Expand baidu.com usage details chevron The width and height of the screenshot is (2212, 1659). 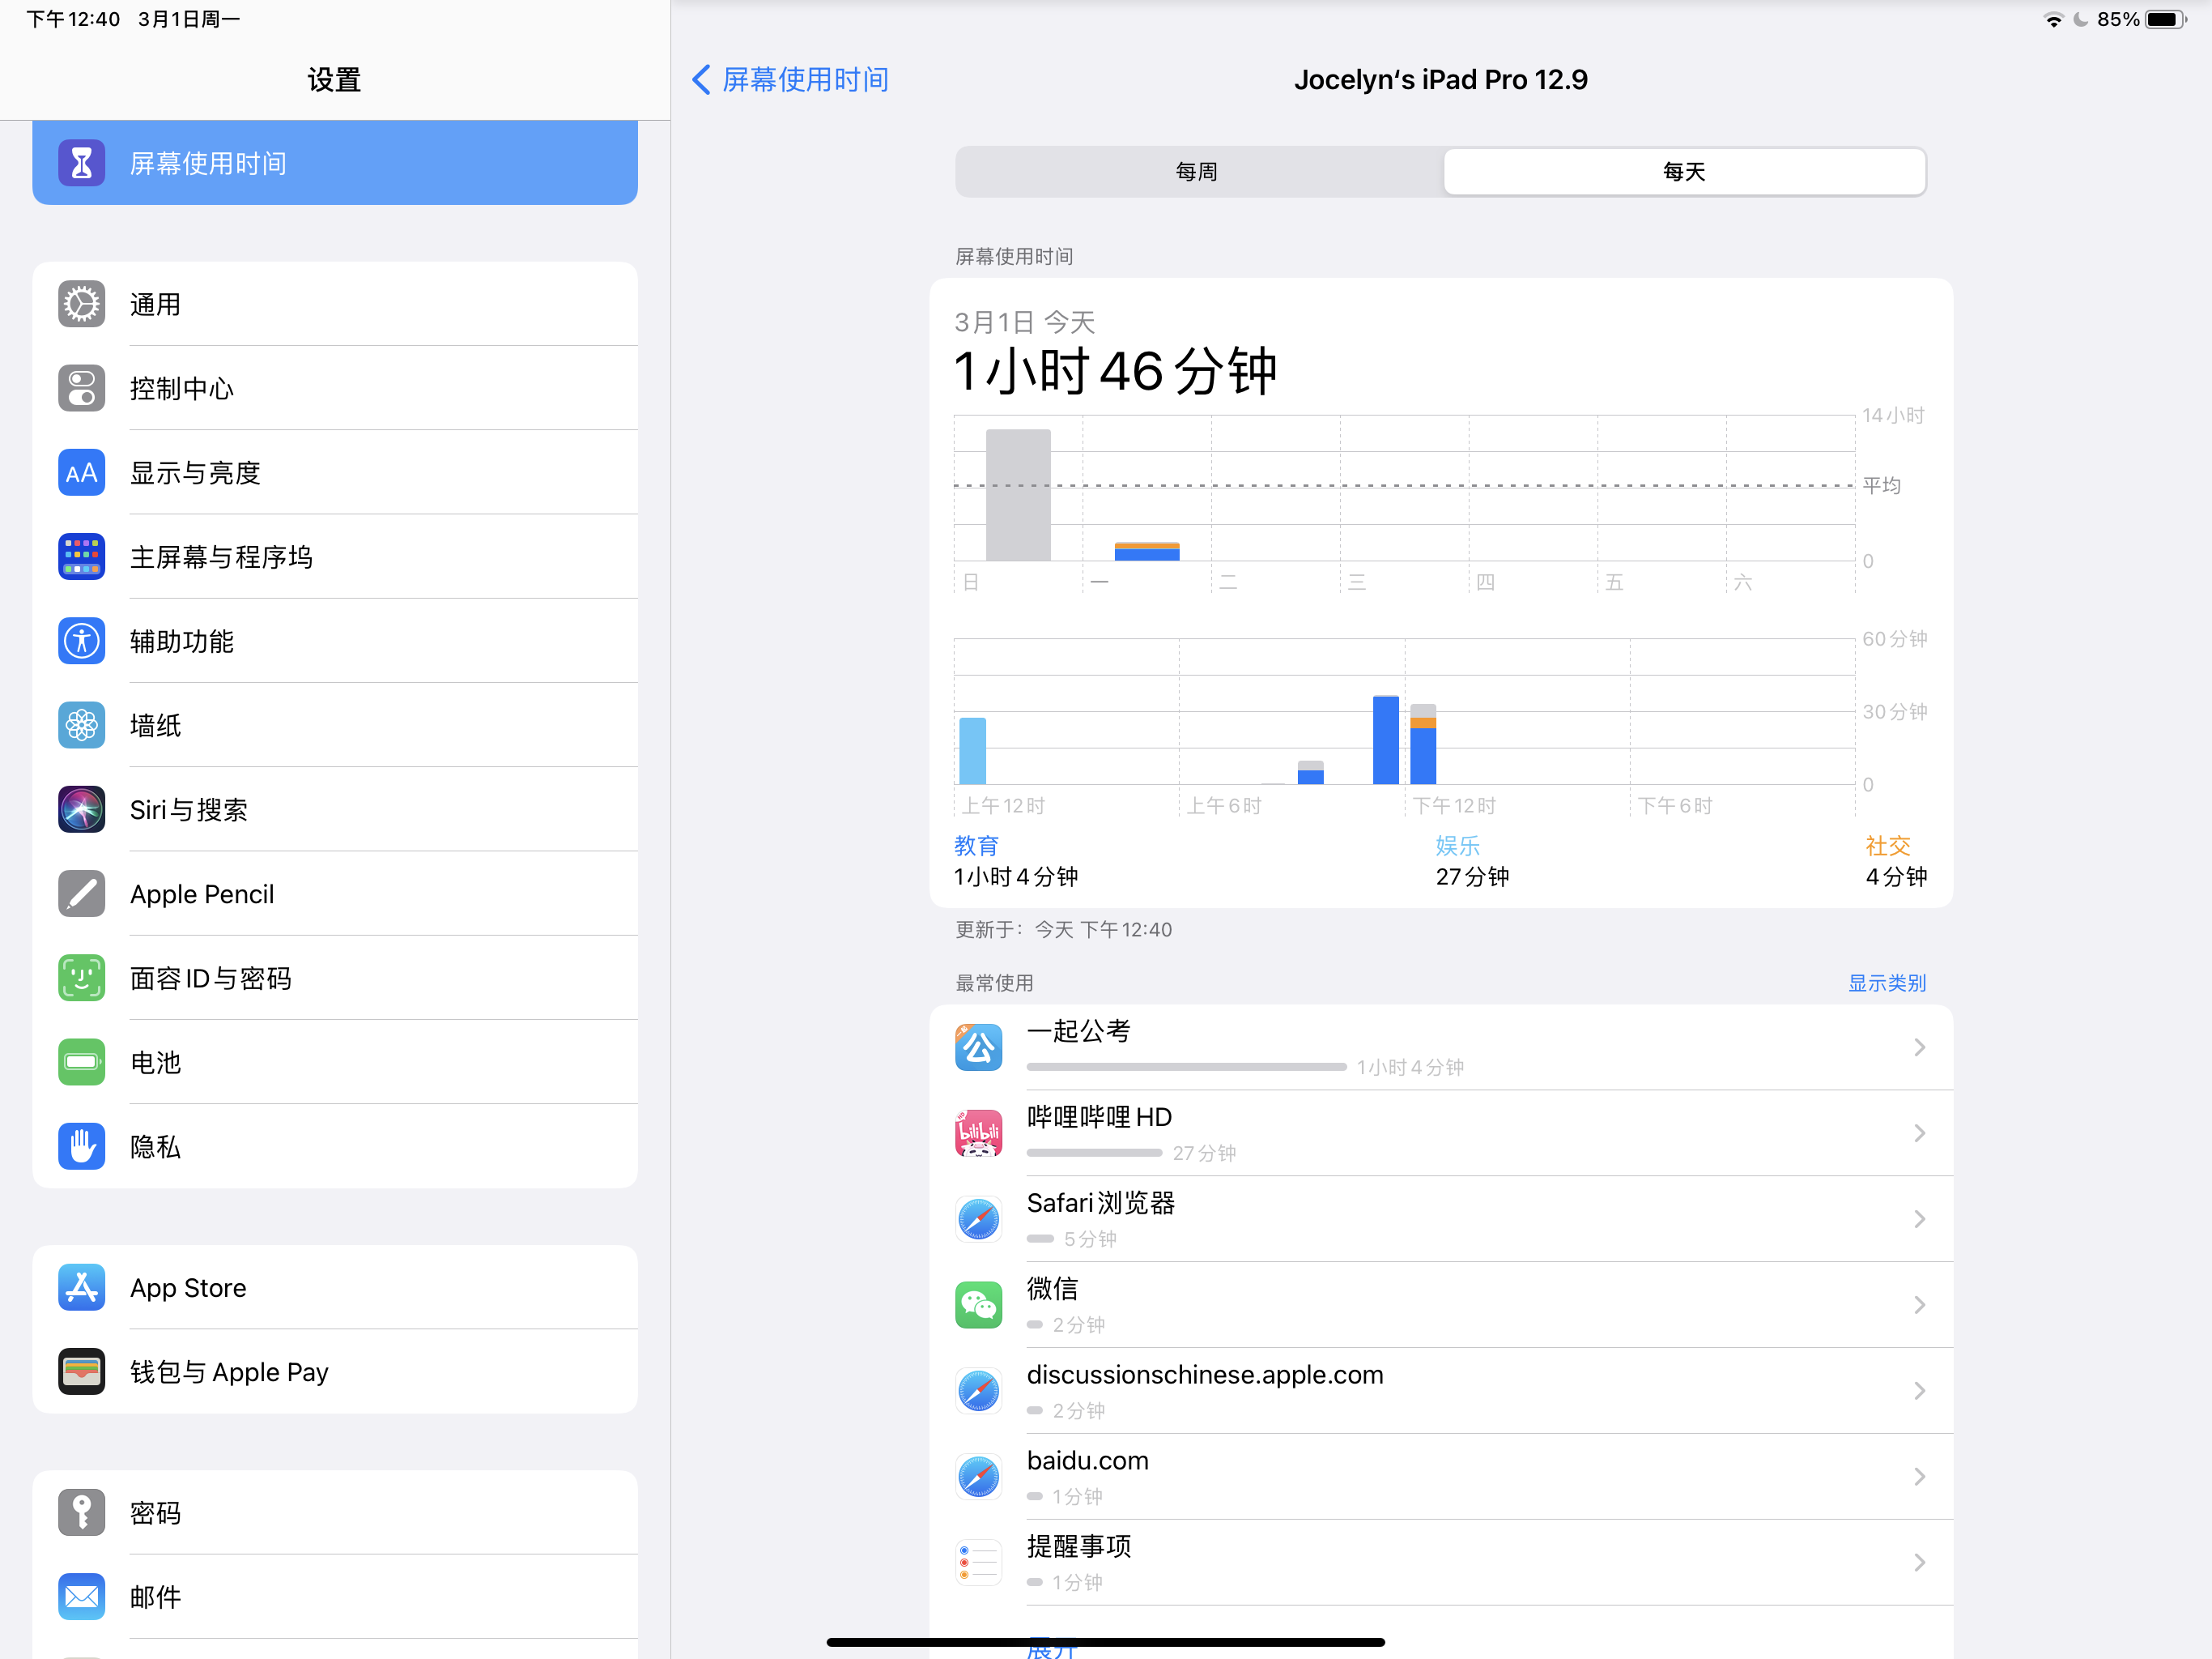1919,1477
